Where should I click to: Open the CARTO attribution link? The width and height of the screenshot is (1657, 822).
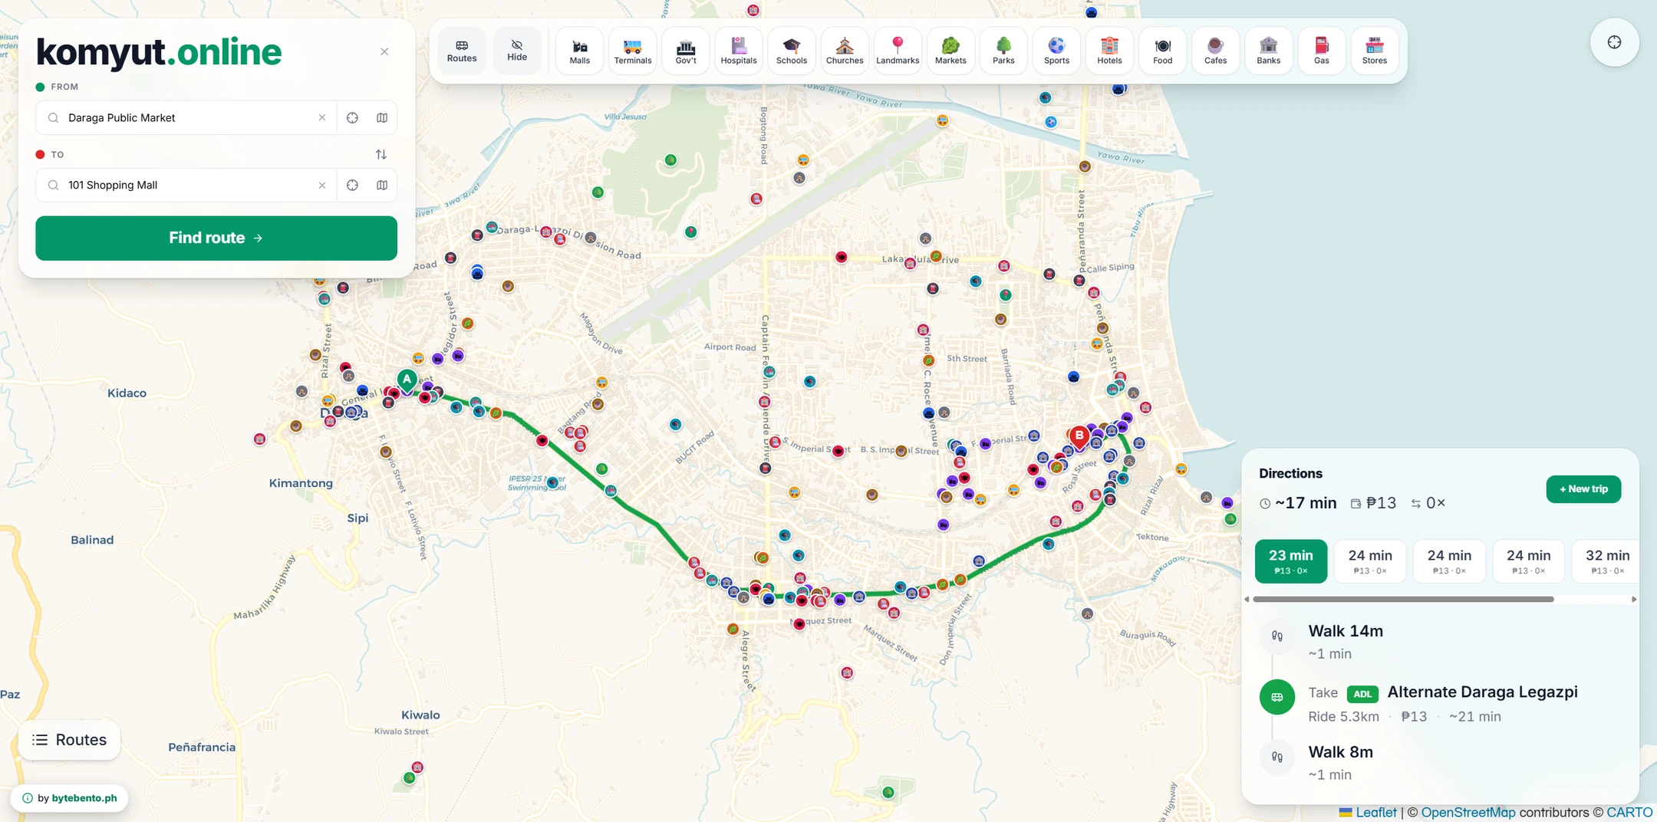click(1629, 812)
